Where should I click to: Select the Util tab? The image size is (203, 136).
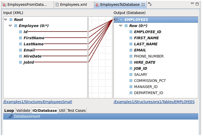pyautogui.click(x=62, y=111)
